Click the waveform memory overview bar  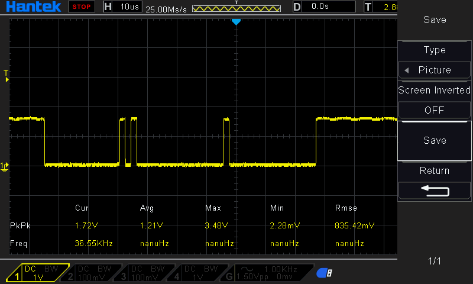point(236,8)
